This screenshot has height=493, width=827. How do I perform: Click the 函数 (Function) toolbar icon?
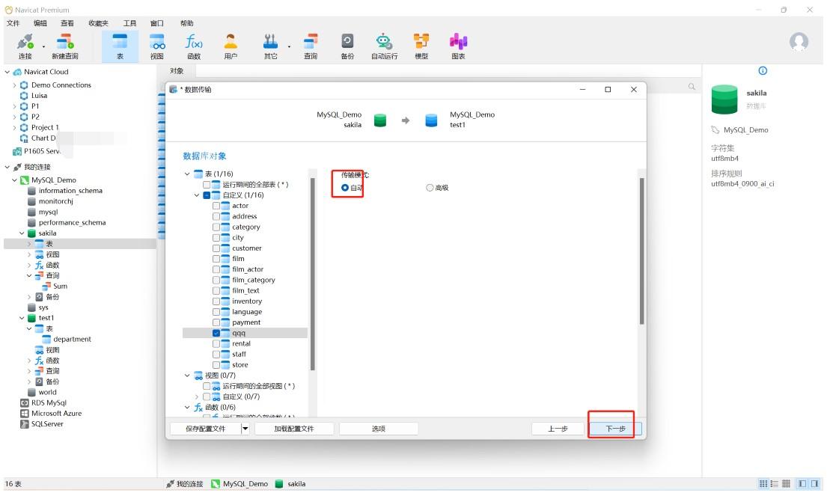pos(194,45)
